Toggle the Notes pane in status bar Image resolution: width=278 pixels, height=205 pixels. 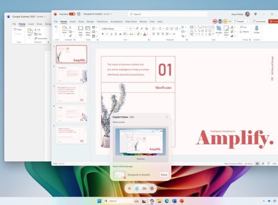[248, 164]
